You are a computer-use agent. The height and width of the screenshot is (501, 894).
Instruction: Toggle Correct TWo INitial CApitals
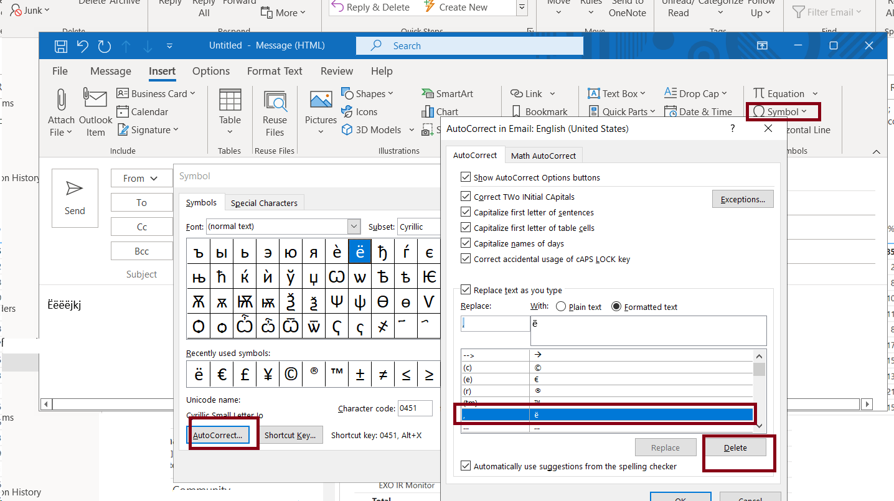coord(466,197)
